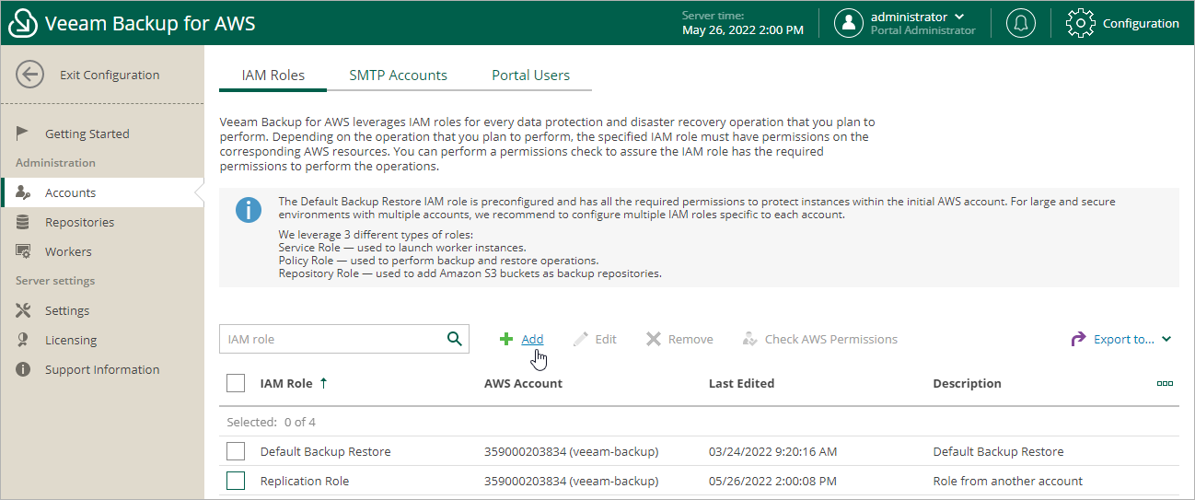Switch to the SMTP Accounts tab
1195x500 pixels.
coord(398,76)
